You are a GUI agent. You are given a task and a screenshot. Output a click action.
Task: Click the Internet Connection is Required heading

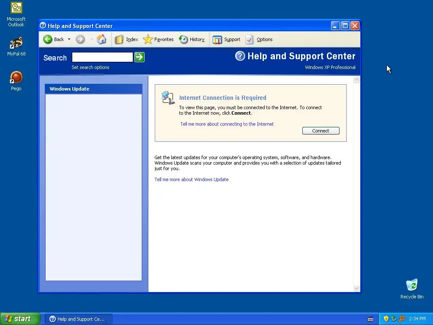coord(222,98)
